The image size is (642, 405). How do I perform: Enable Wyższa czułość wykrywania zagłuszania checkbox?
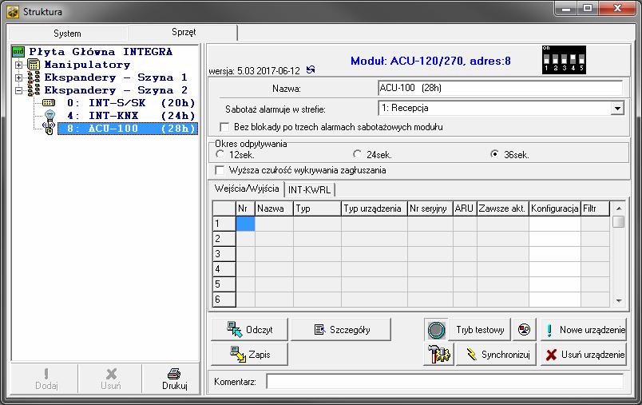[x=220, y=170]
